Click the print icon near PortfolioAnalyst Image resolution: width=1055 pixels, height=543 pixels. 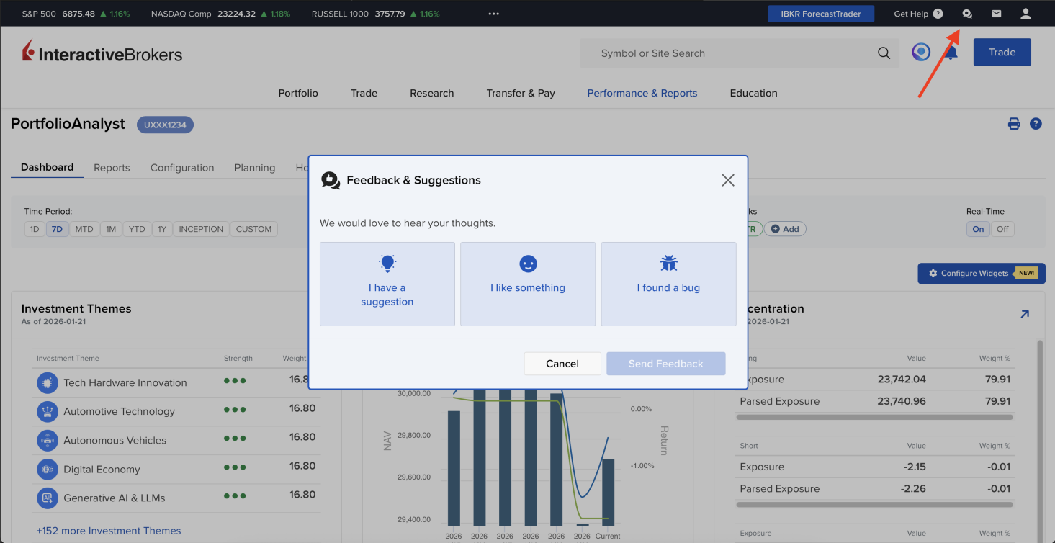(x=1014, y=123)
